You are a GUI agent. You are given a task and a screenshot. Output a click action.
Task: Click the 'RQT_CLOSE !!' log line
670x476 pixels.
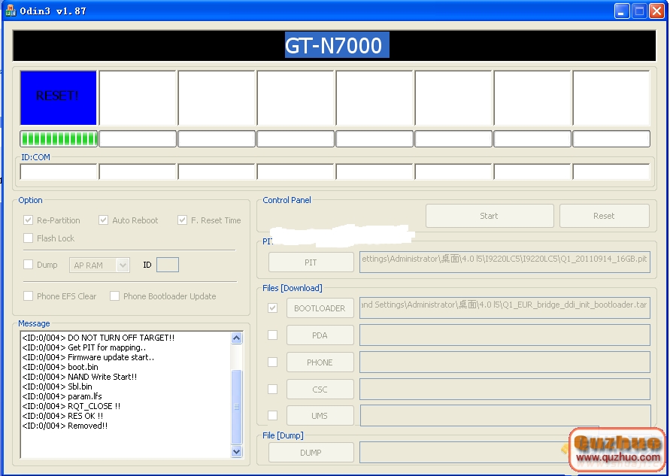coord(71,406)
